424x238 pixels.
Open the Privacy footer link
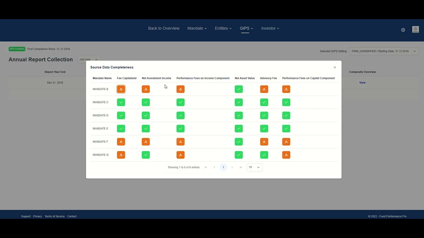(x=37, y=217)
